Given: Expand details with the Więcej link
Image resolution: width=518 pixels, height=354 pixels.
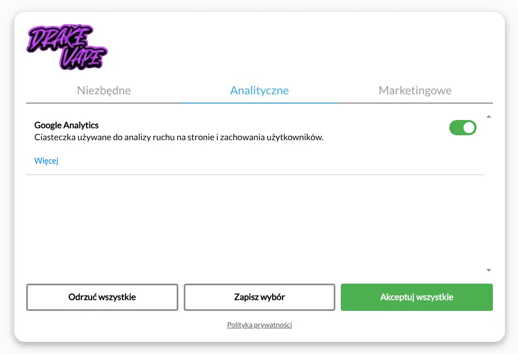Looking at the screenshot, I should click(x=46, y=161).
